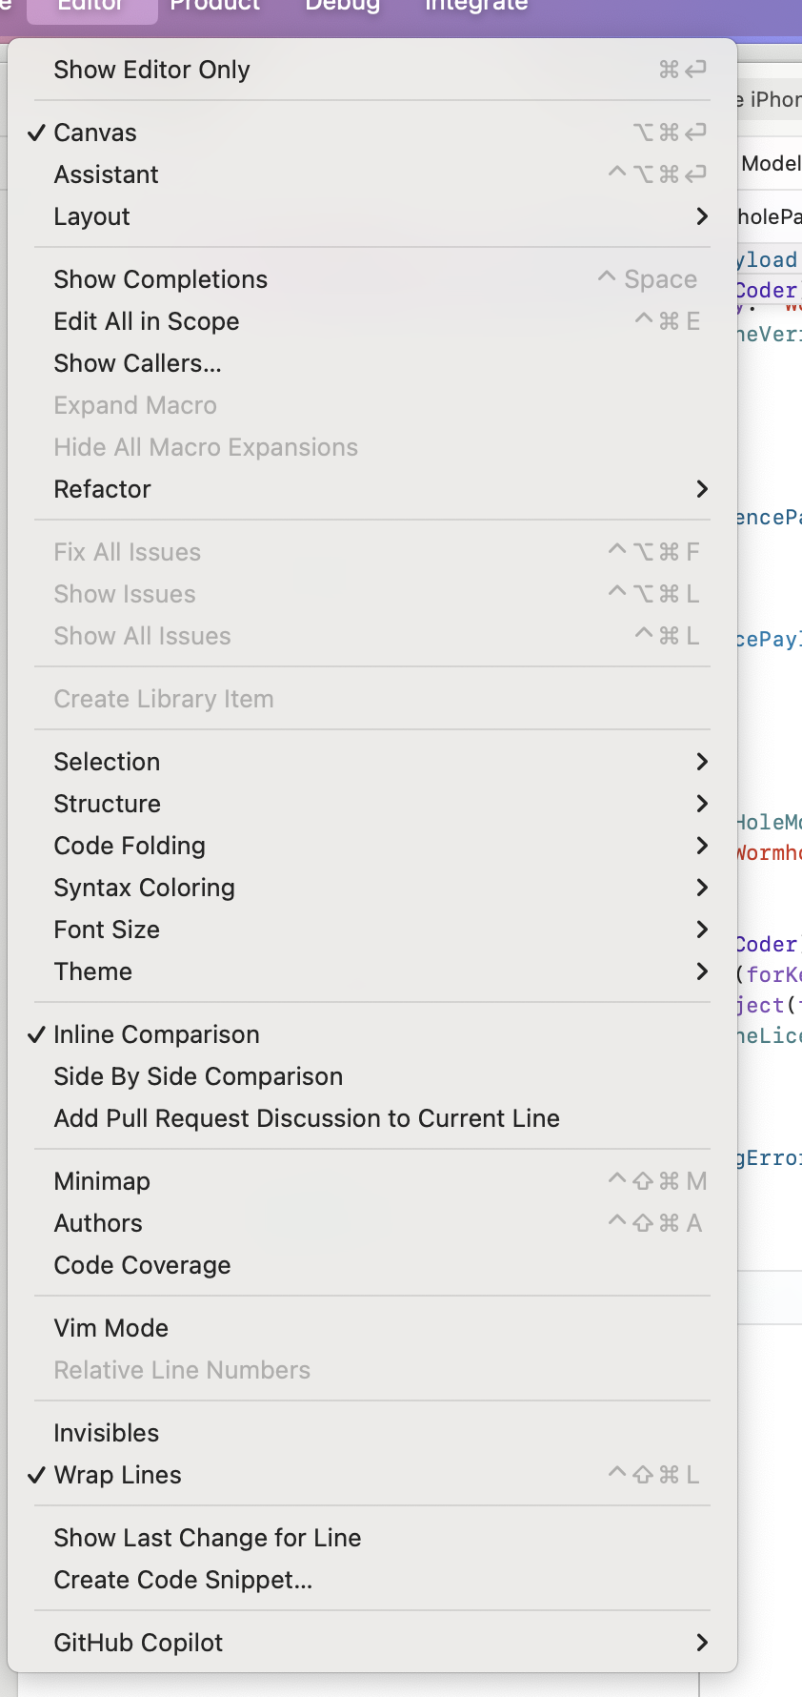
Task: Select Show Editor Only
Action: point(151,70)
